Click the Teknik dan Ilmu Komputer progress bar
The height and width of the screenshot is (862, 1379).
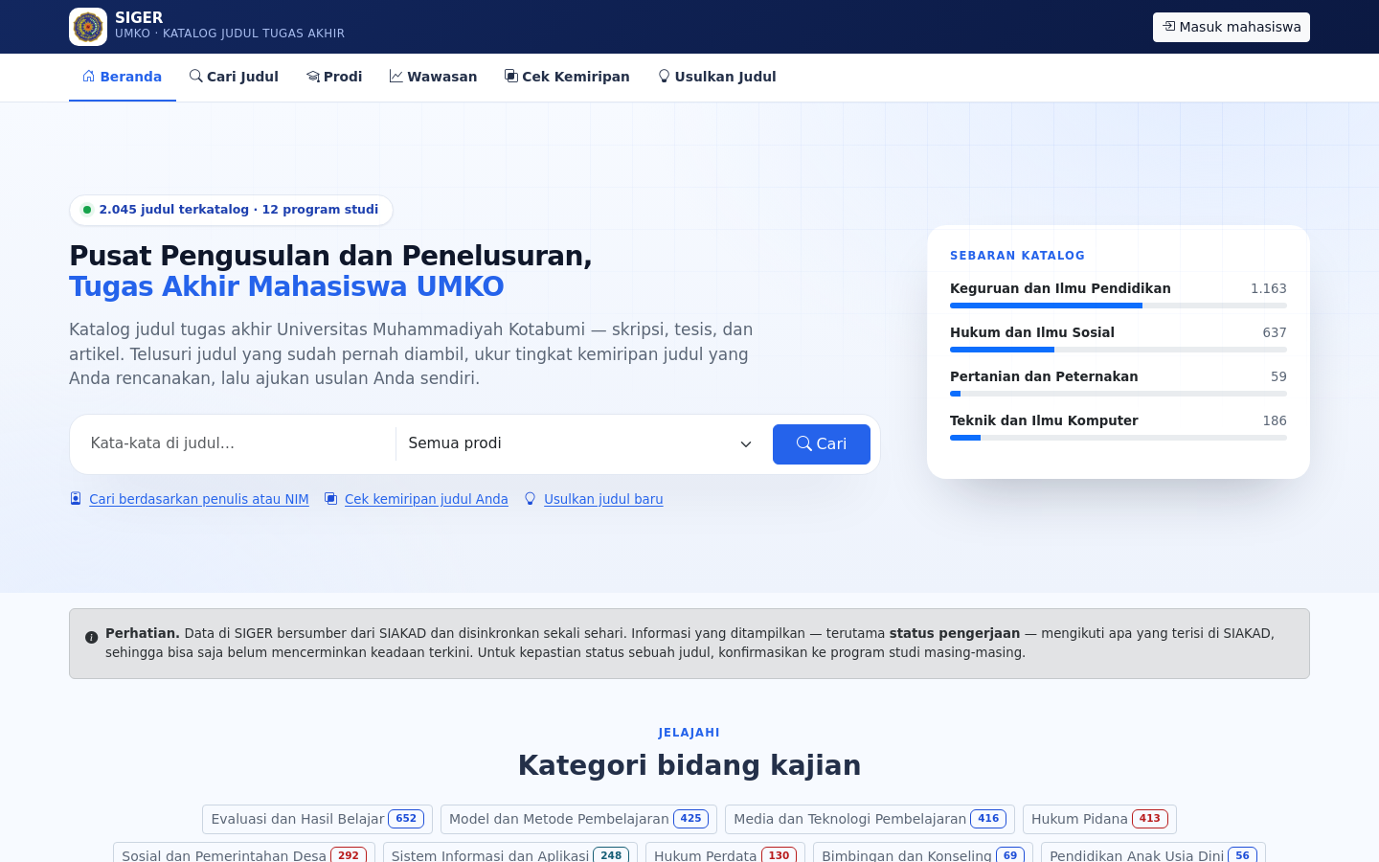(1119, 438)
